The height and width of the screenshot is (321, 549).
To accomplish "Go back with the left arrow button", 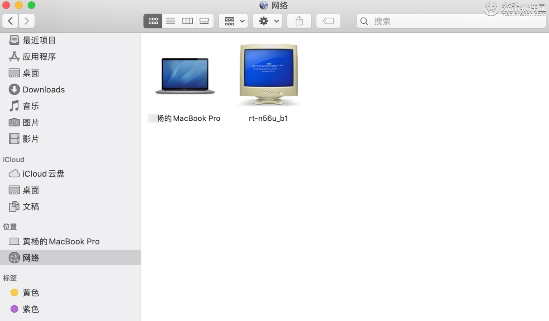I will 10,21.
